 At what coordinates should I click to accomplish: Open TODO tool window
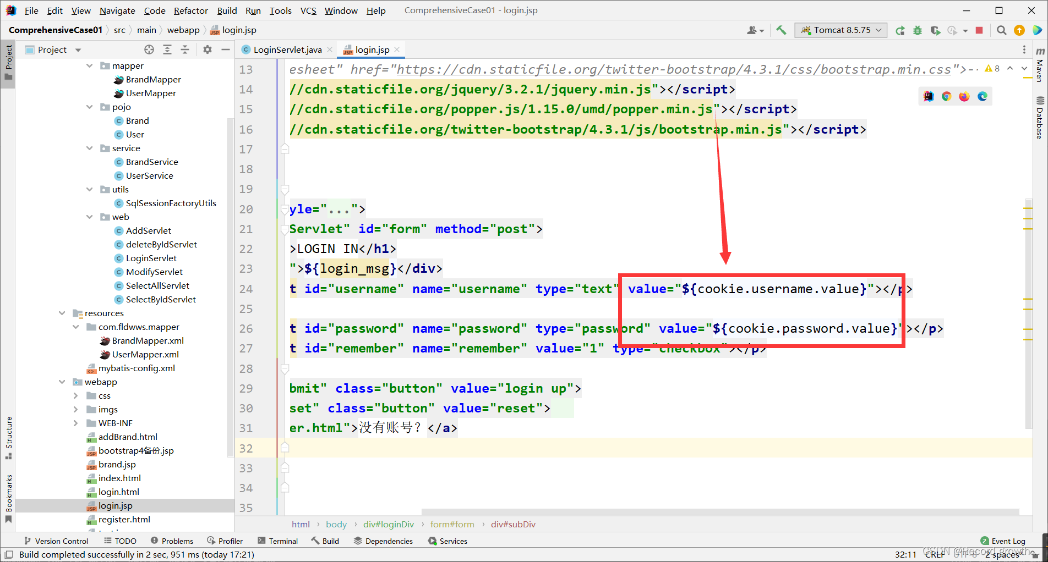click(x=120, y=541)
